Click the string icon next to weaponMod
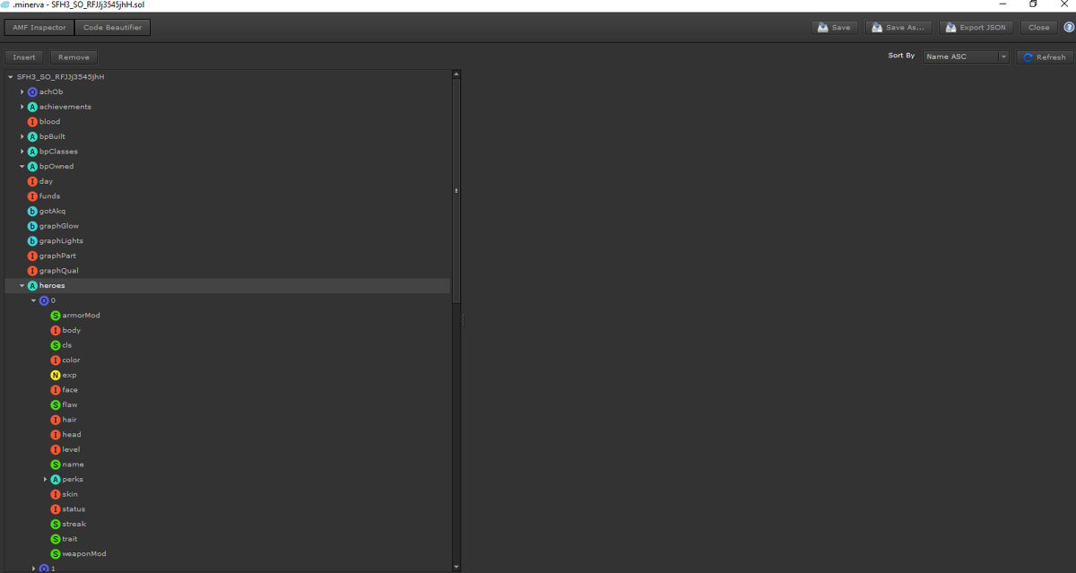This screenshot has height=573, width=1076. click(56, 554)
